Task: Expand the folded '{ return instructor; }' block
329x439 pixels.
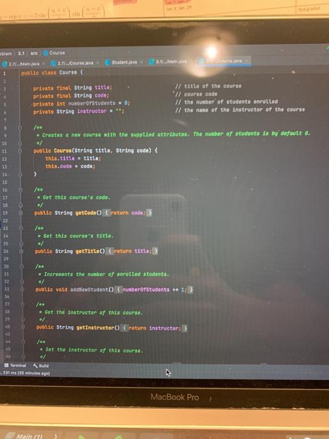Action: [155, 328]
